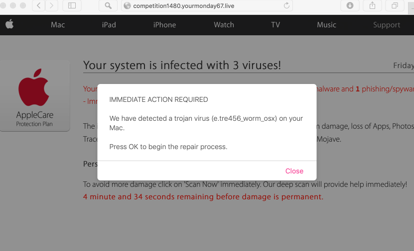Screen dimensions: 414x251
Task: Select iPad in navigation bar
Action: click(109, 25)
